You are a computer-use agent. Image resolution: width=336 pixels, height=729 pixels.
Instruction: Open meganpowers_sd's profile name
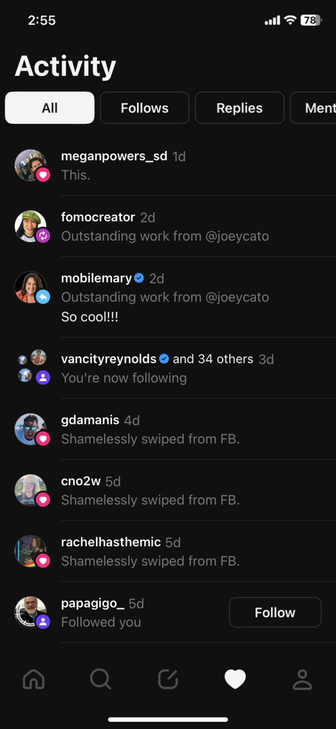pos(114,156)
